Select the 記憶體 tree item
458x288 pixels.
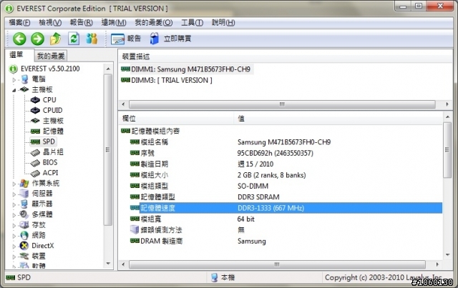click(53, 131)
